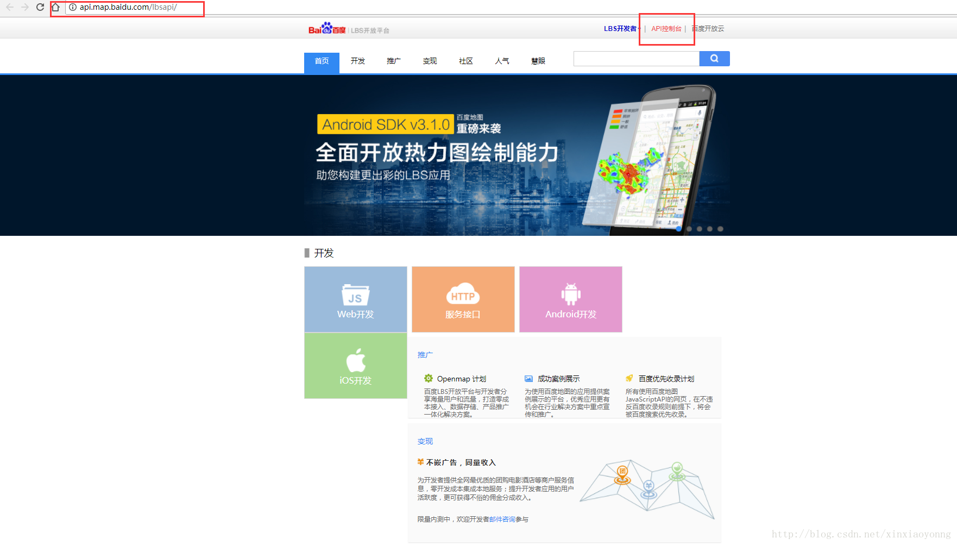957x545 pixels.
Task: Click the 成功案例展示 picture icon
Action: tap(528, 379)
